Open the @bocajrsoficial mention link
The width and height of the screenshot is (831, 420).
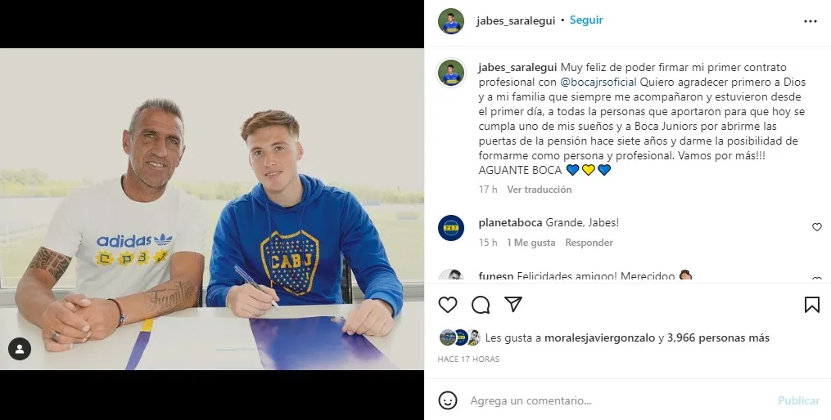click(x=598, y=82)
